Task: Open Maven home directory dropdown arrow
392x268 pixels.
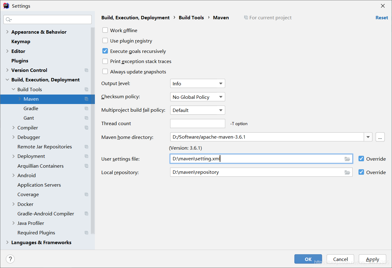Action: point(368,137)
